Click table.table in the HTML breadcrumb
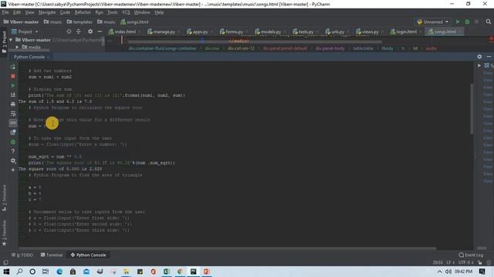This screenshot has height=277, width=494. point(363,48)
